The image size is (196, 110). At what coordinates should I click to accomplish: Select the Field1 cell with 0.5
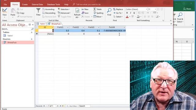[62, 31]
